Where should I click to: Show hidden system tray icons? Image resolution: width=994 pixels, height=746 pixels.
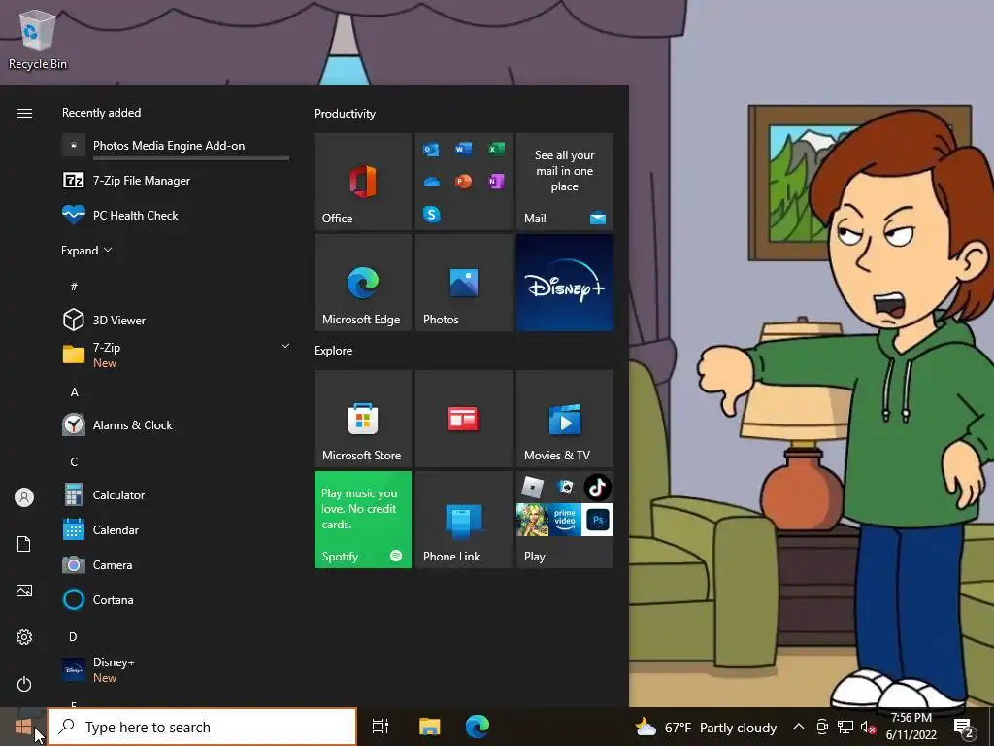click(799, 727)
